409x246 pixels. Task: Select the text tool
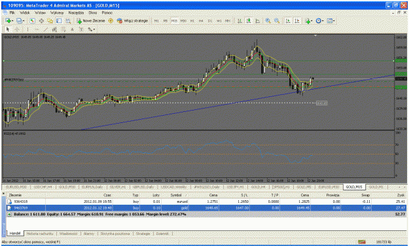coord(72,29)
